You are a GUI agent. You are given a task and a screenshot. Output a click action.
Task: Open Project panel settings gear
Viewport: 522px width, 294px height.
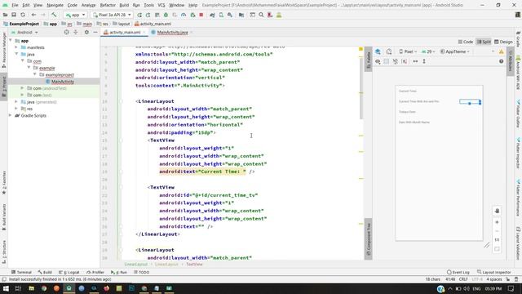(86, 33)
